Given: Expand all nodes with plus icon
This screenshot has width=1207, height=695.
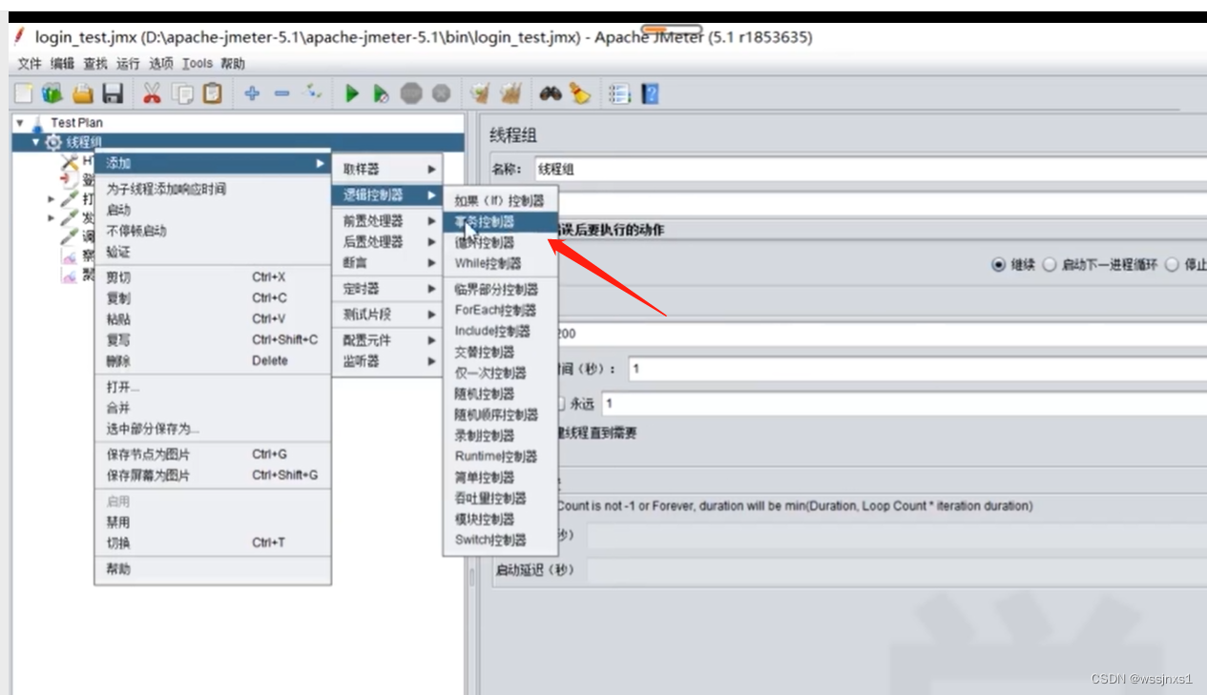Looking at the screenshot, I should [252, 93].
